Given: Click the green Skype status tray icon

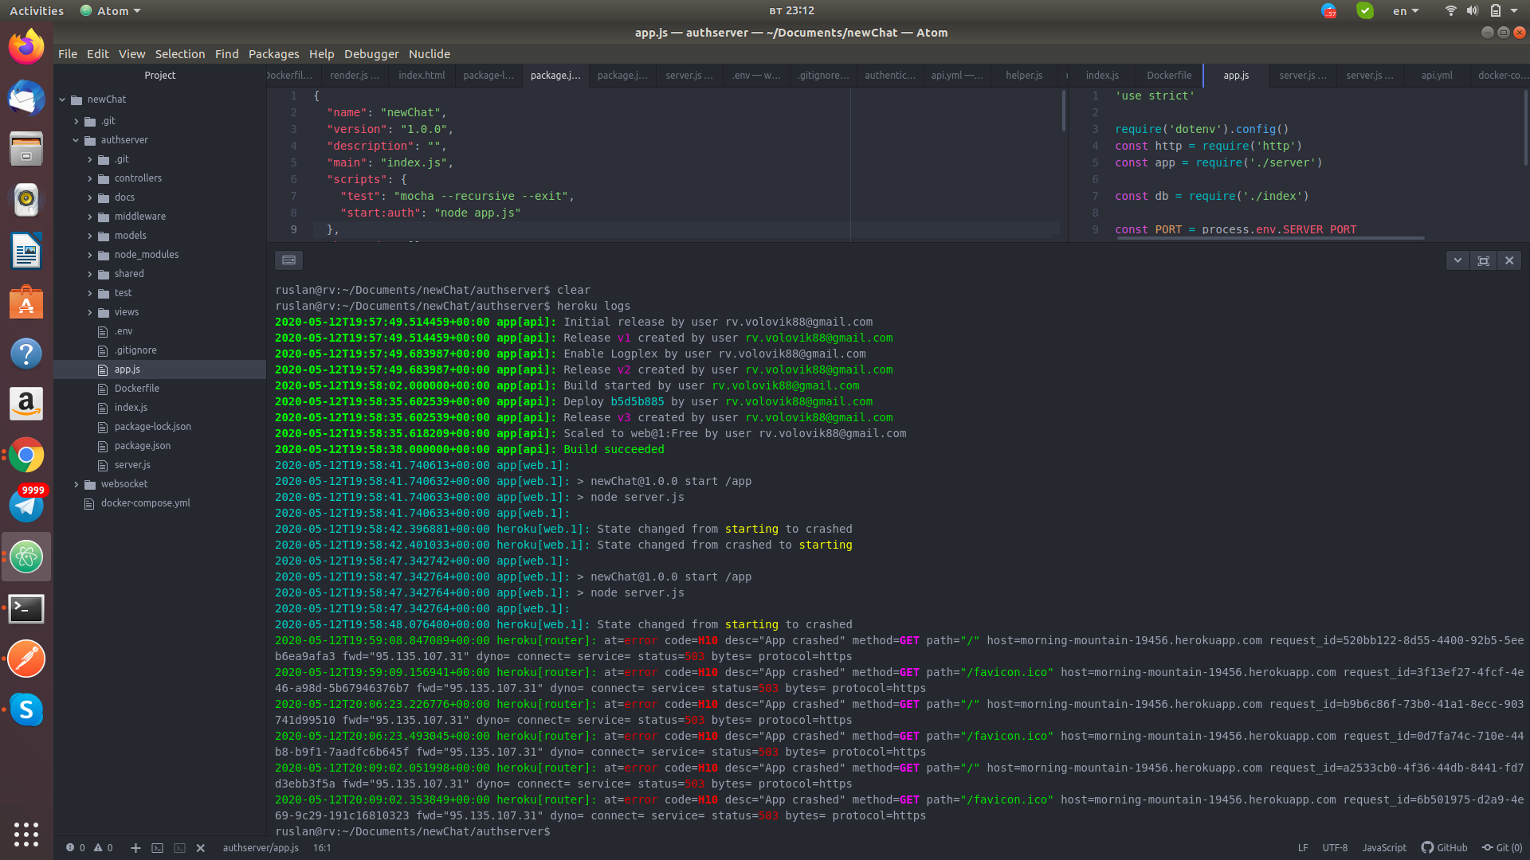Looking at the screenshot, I should tap(1365, 11).
